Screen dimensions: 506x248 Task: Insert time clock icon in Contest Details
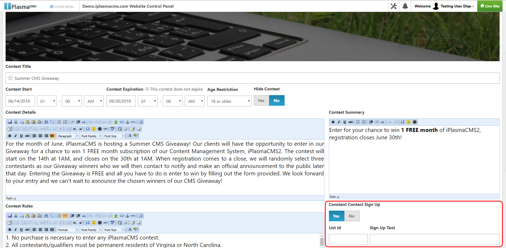pos(126,129)
